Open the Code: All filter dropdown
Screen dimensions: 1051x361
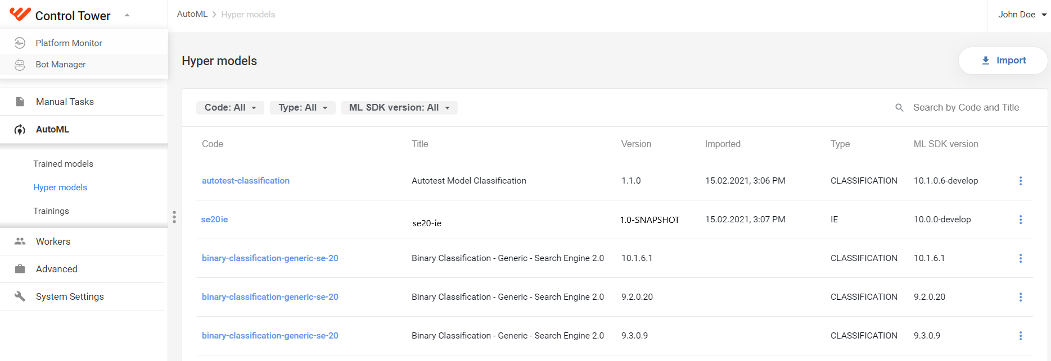point(230,108)
